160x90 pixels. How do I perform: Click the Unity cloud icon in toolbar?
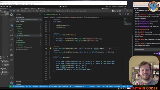coord(7,6)
